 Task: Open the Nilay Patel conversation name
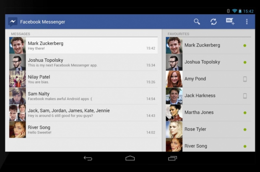click(39, 77)
